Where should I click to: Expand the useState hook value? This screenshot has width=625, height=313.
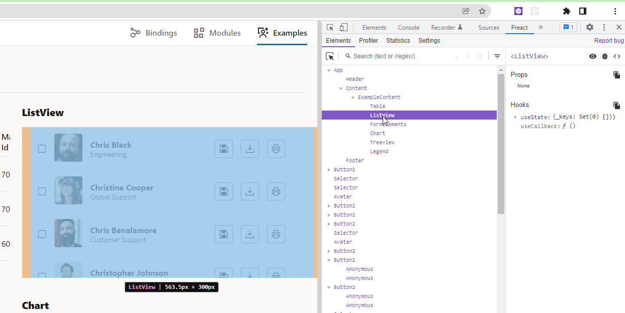coord(515,117)
